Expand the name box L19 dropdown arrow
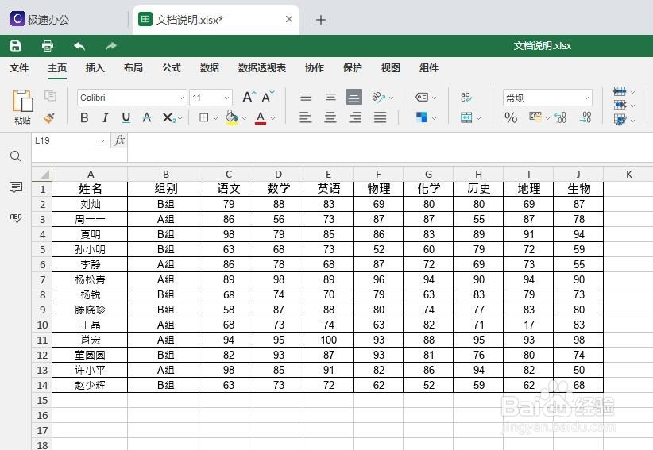This screenshot has width=653, height=450. (102, 140)
